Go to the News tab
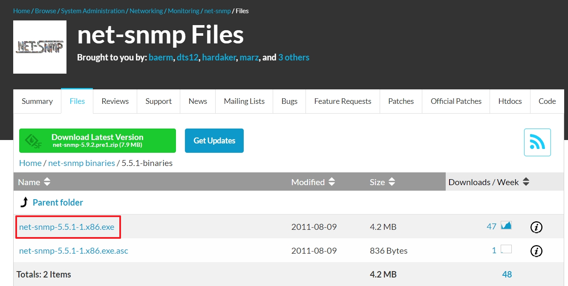 pyautogui.click(x=198, y=101)
